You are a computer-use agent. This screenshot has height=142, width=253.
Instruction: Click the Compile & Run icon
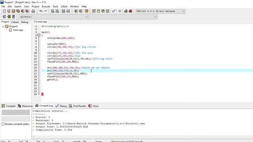(x=103, y=11)
